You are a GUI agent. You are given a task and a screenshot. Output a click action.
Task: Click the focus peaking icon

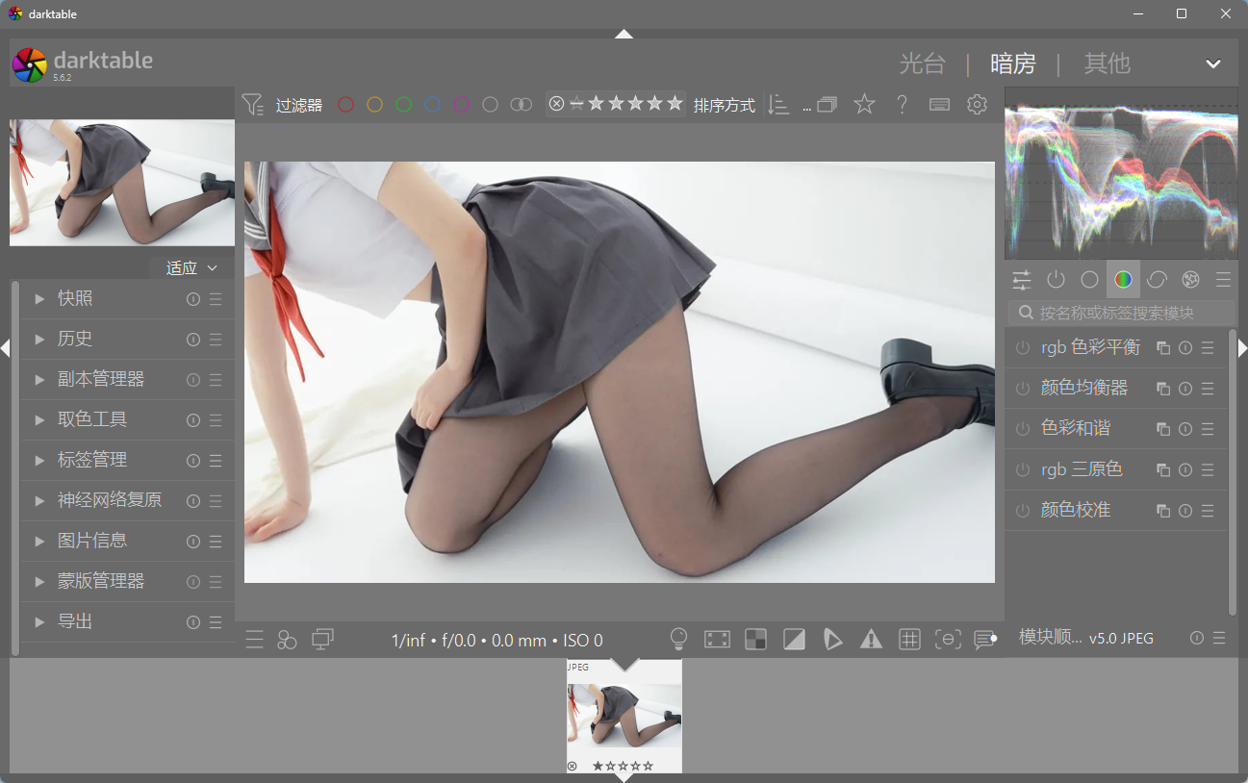(x=948, y=640)
